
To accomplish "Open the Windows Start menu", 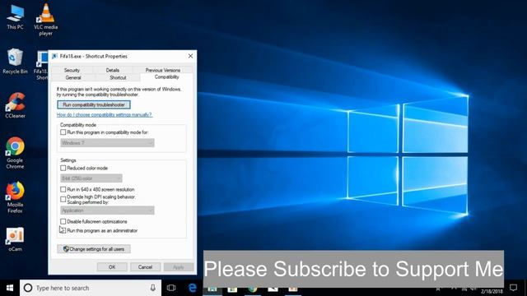I will (x=10, y=288).
